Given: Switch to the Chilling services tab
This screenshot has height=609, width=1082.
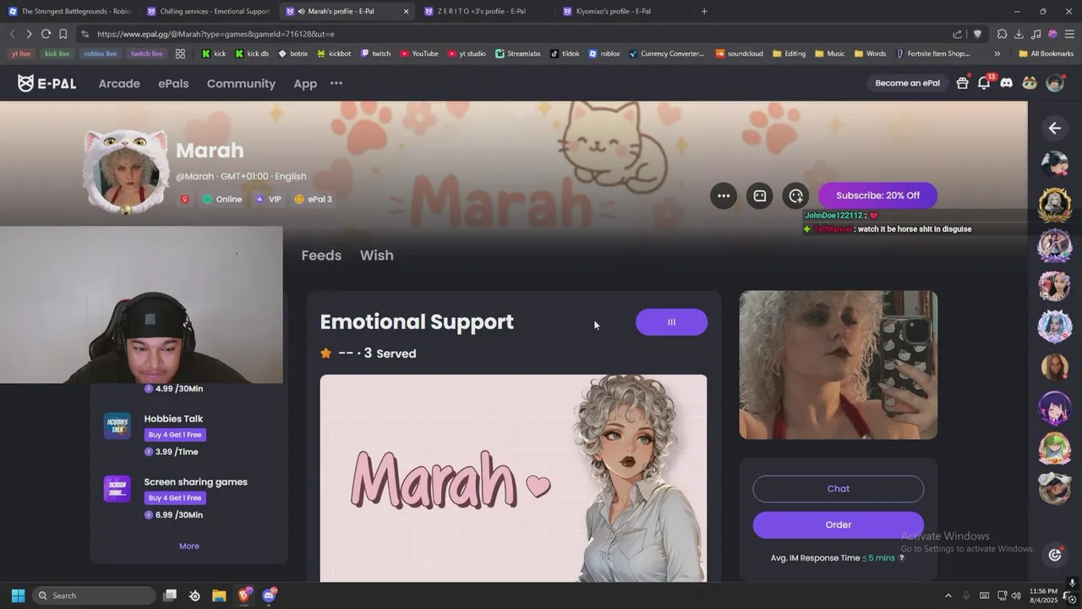Looking at the screenshot, I should (208, 11).
